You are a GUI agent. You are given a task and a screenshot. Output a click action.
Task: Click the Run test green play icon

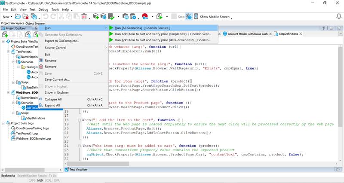(160, 16)
